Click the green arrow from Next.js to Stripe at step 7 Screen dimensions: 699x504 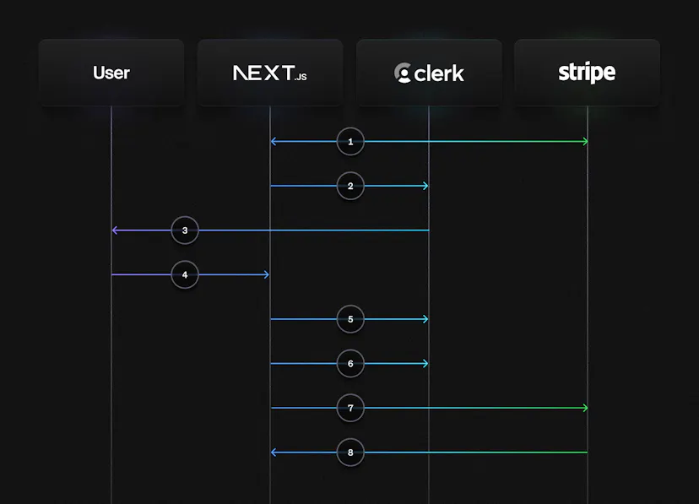click(x=507, y=408)
